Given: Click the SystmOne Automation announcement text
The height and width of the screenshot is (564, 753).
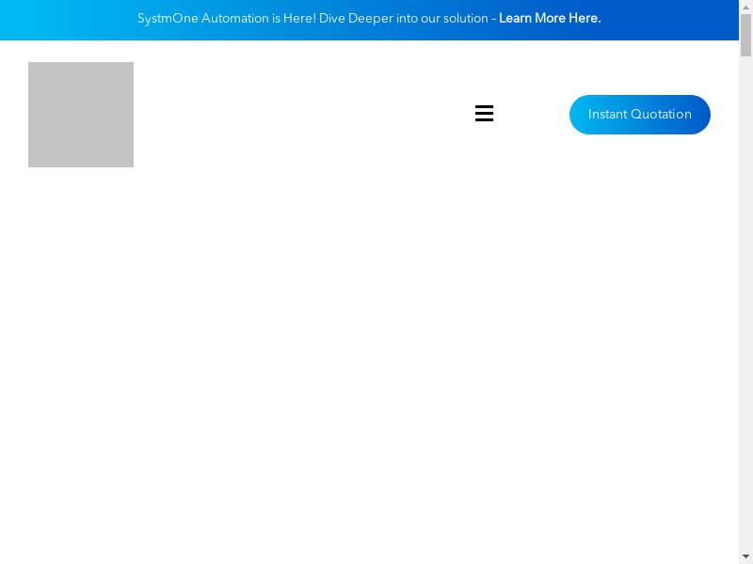Looking at the screenshot, I should (226, 19).
